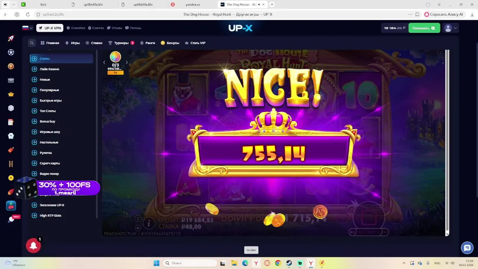Bookmark the page with the bookmark icon

[418, 14]
